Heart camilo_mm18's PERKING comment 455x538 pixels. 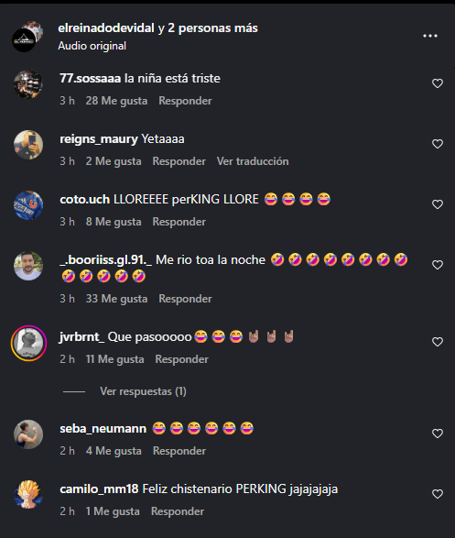(x=438, y=494)
